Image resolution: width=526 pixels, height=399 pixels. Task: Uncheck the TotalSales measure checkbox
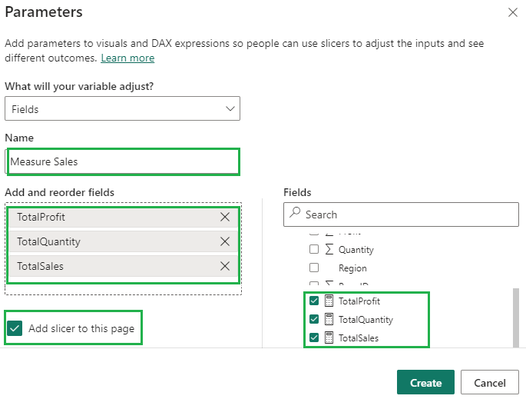[x=314, y=337]
